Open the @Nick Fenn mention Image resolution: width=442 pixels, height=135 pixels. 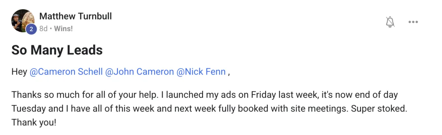[201, 72]
